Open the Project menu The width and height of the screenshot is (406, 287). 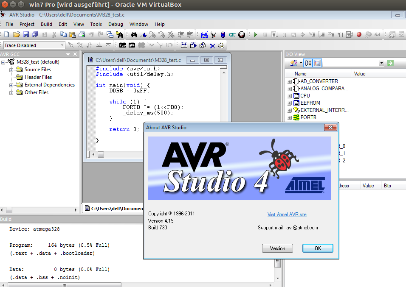[27, 24]
